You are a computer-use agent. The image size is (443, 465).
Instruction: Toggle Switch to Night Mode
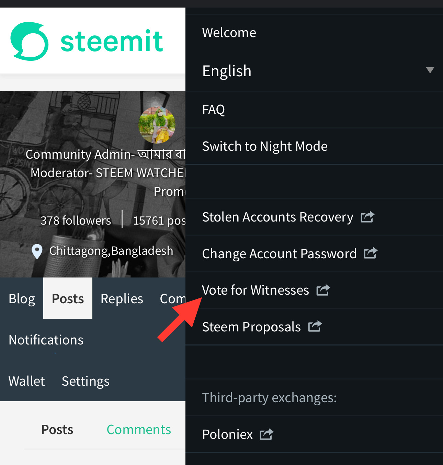pyautogui.click(x=265, y=146)
